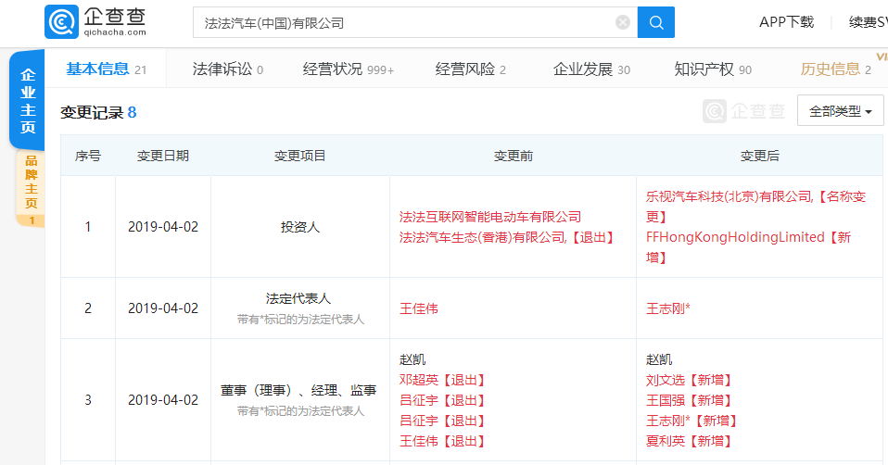Click 赵凯 in the 变更后 column
Viewport: 888px width, 465px height.
[659, 359]
